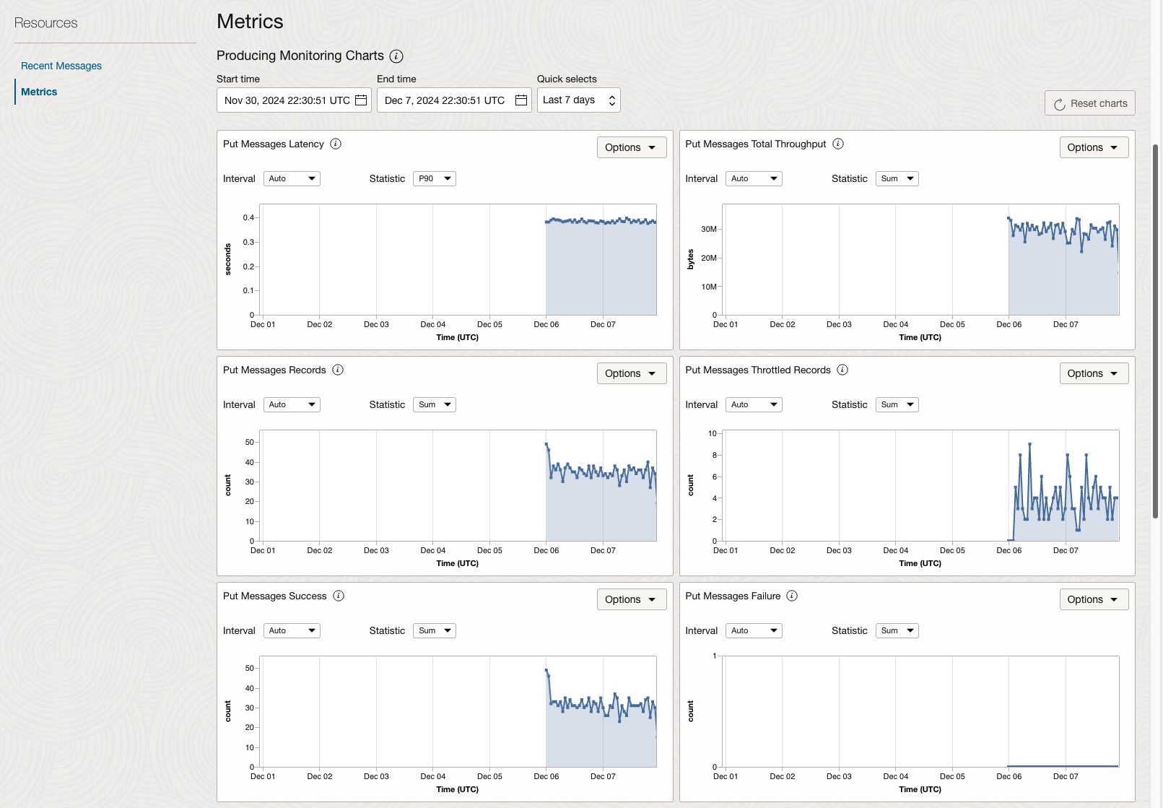Click info icon for Put Messages Records

(x=338, y=370)
